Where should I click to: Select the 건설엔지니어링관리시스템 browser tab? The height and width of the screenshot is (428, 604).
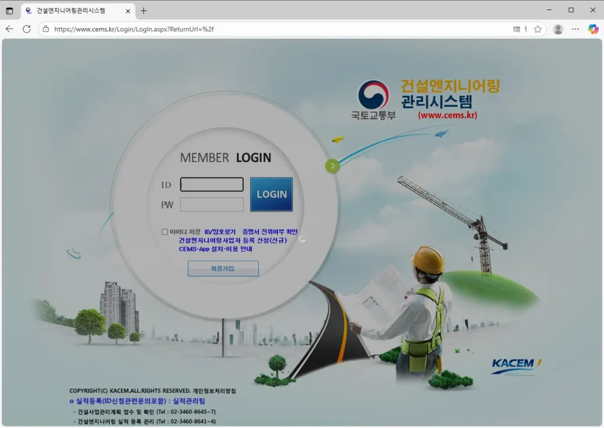tap(71, 11)
